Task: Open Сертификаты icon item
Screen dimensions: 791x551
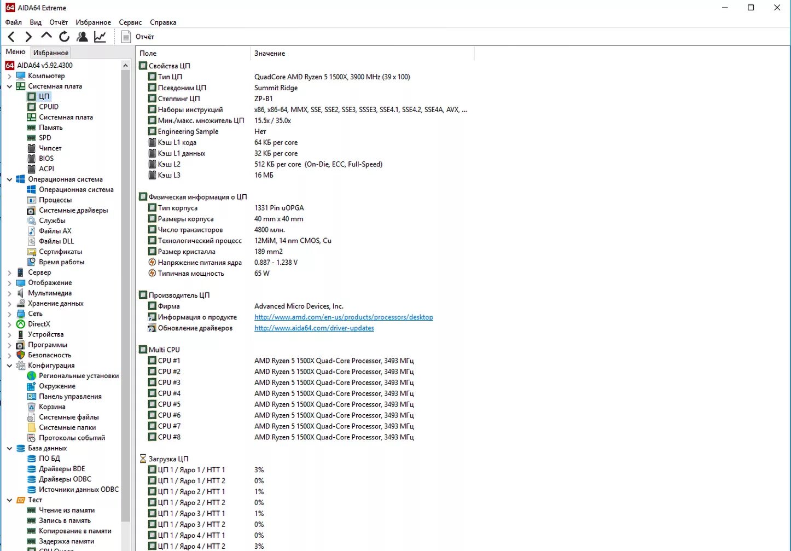Action: (31, 252)
